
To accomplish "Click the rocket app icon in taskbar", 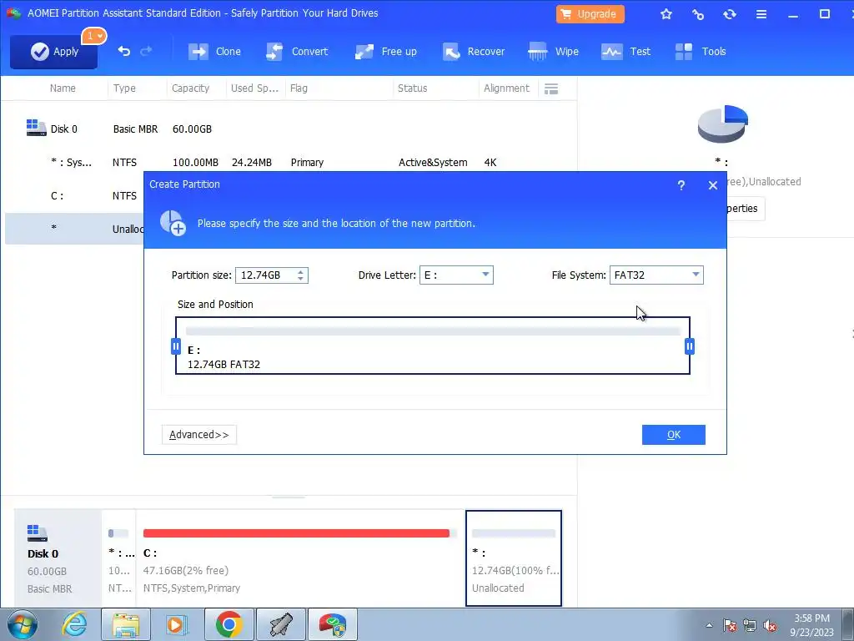I will [x=280, y=624].
